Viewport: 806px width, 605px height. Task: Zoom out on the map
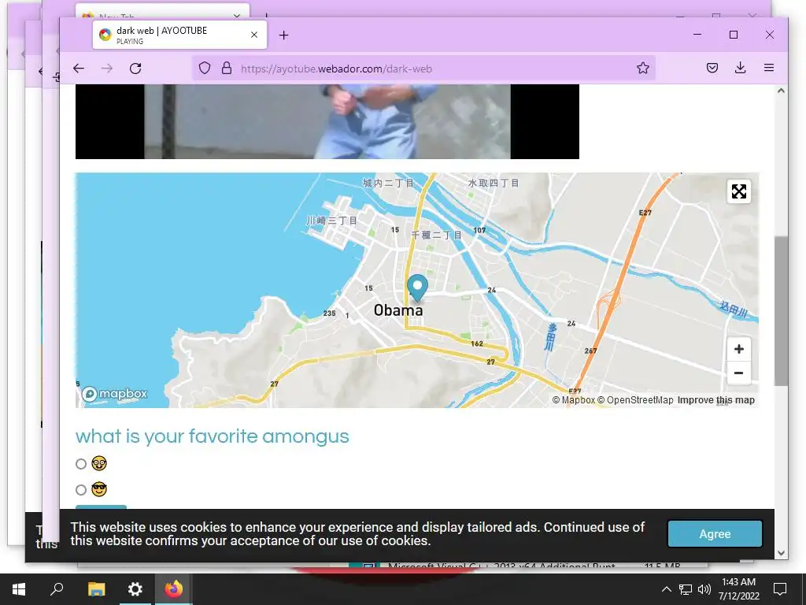[738, 373]
